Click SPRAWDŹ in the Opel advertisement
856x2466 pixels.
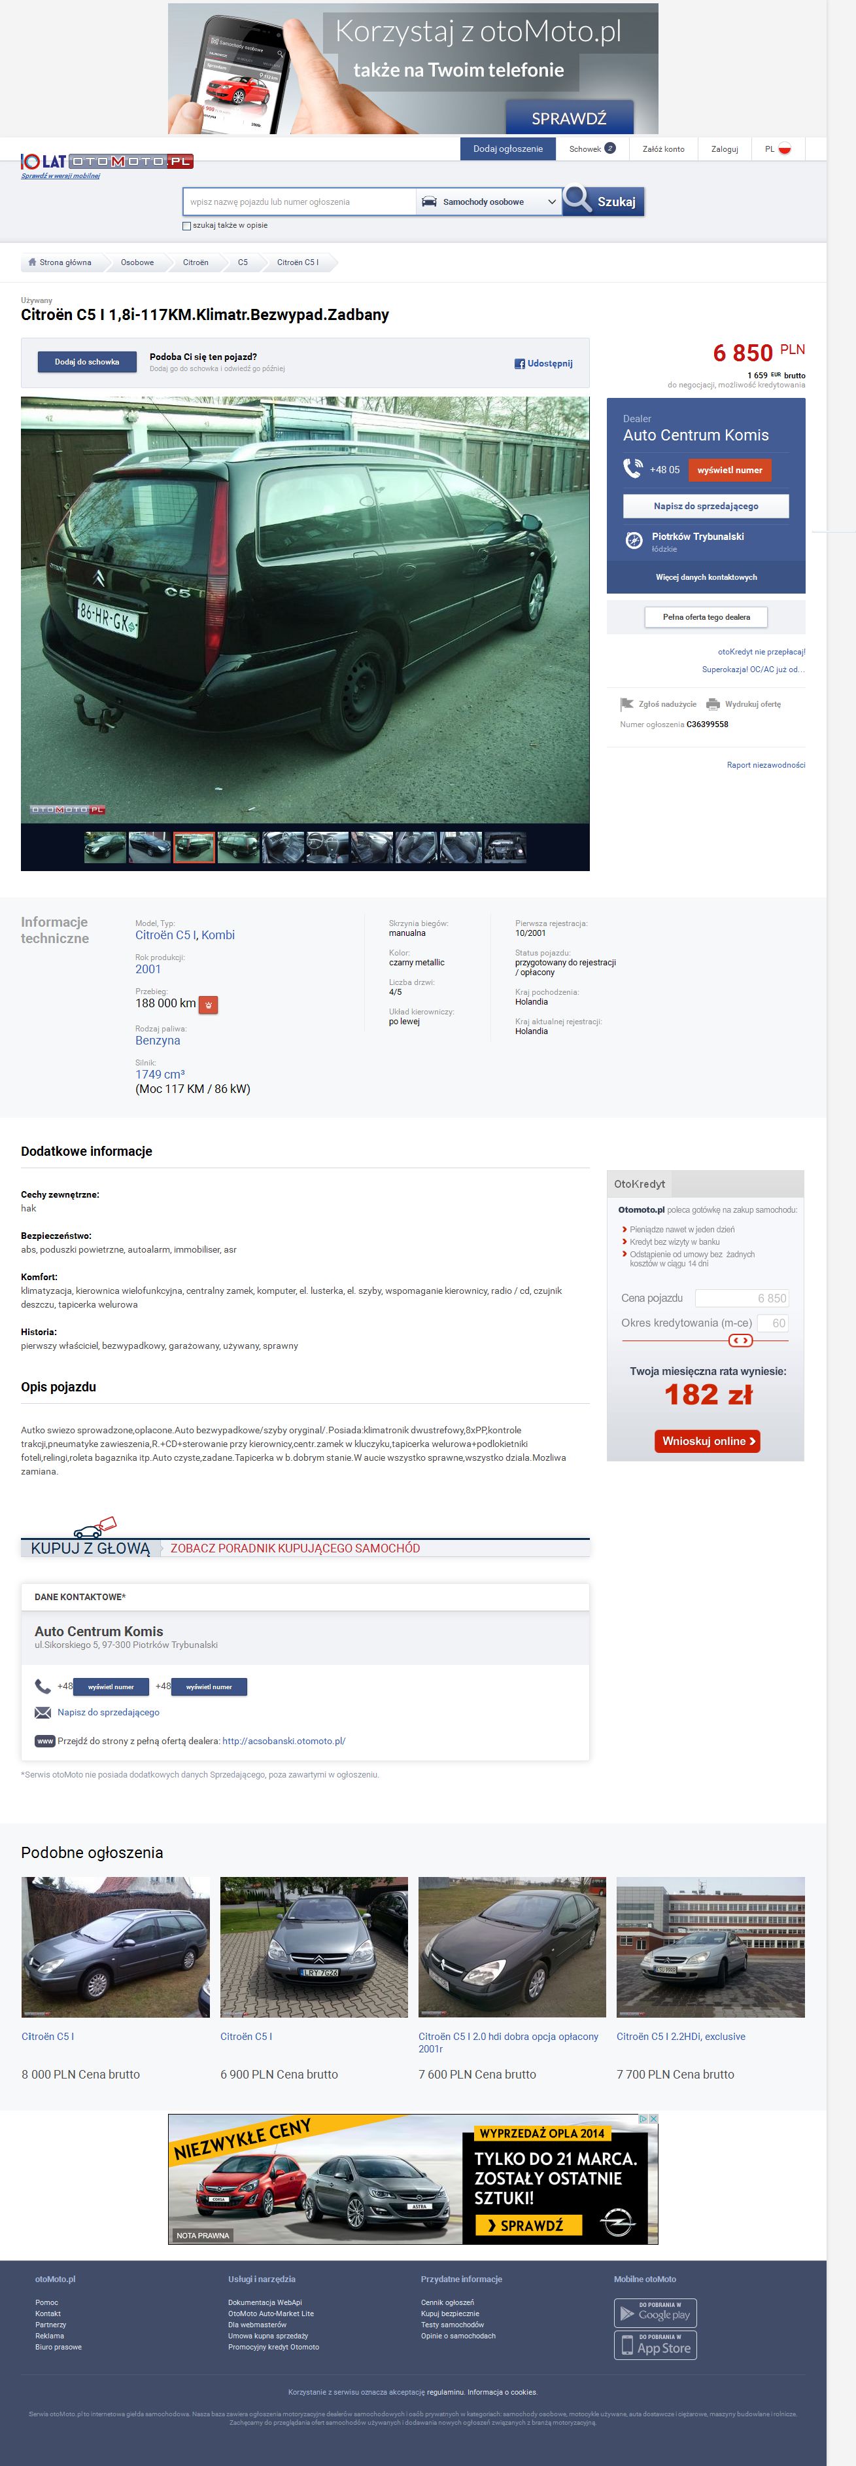pos(529,2226)
